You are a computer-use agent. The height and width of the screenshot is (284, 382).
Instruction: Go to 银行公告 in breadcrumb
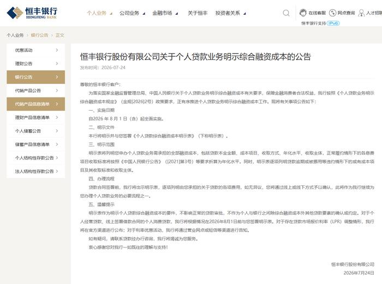[39, 35]
